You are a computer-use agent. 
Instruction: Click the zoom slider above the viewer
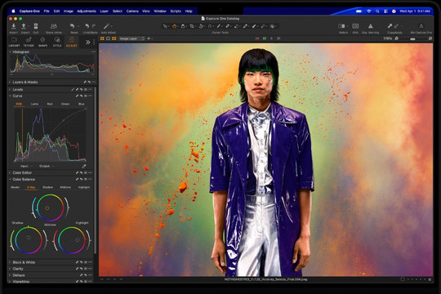click(x=413, y=39)
